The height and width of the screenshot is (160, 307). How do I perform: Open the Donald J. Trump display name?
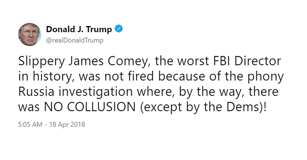tap(79, 29)
